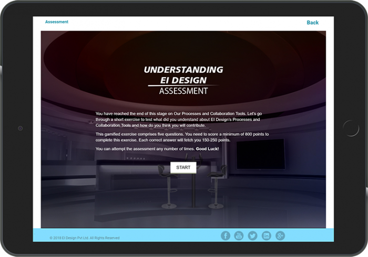Tap the tablet home button
This screenshot has width=368, height=257.
click(x=351, y=128)
